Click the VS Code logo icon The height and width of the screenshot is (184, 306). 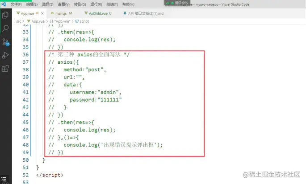coord(4,4)
